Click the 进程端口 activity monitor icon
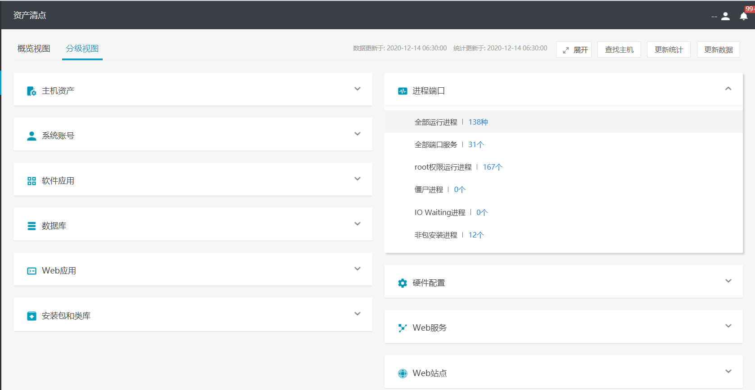 coord(402,91)
